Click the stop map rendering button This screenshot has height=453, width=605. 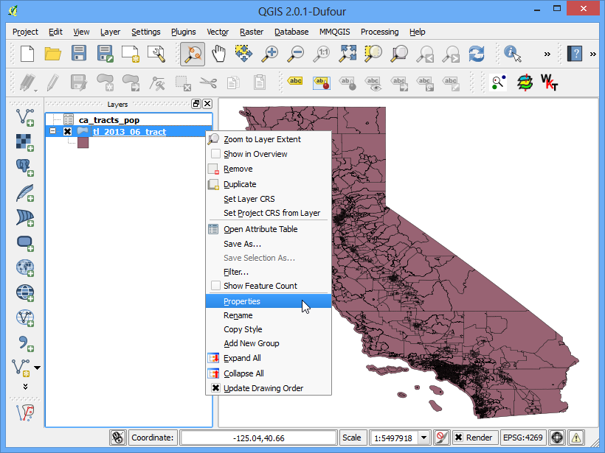pyautogui.click(x=441, y=438)
